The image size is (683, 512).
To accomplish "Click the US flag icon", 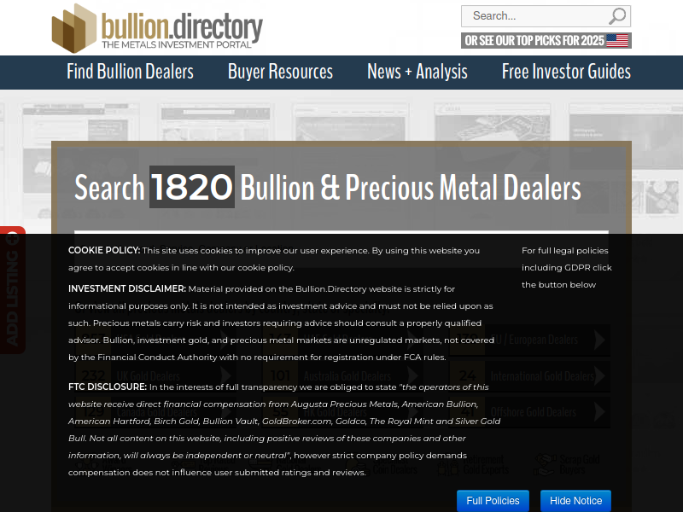I will pyautogui.click(x=617, y=40).
